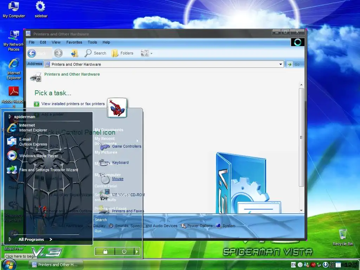Click the lock button in the Start menu
Viewport: 360px width, 270px height.
point(105,252)
